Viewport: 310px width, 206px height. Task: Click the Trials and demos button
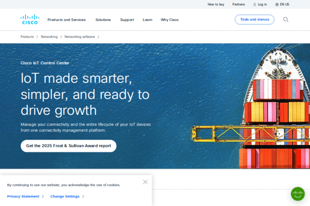(254, 20)
